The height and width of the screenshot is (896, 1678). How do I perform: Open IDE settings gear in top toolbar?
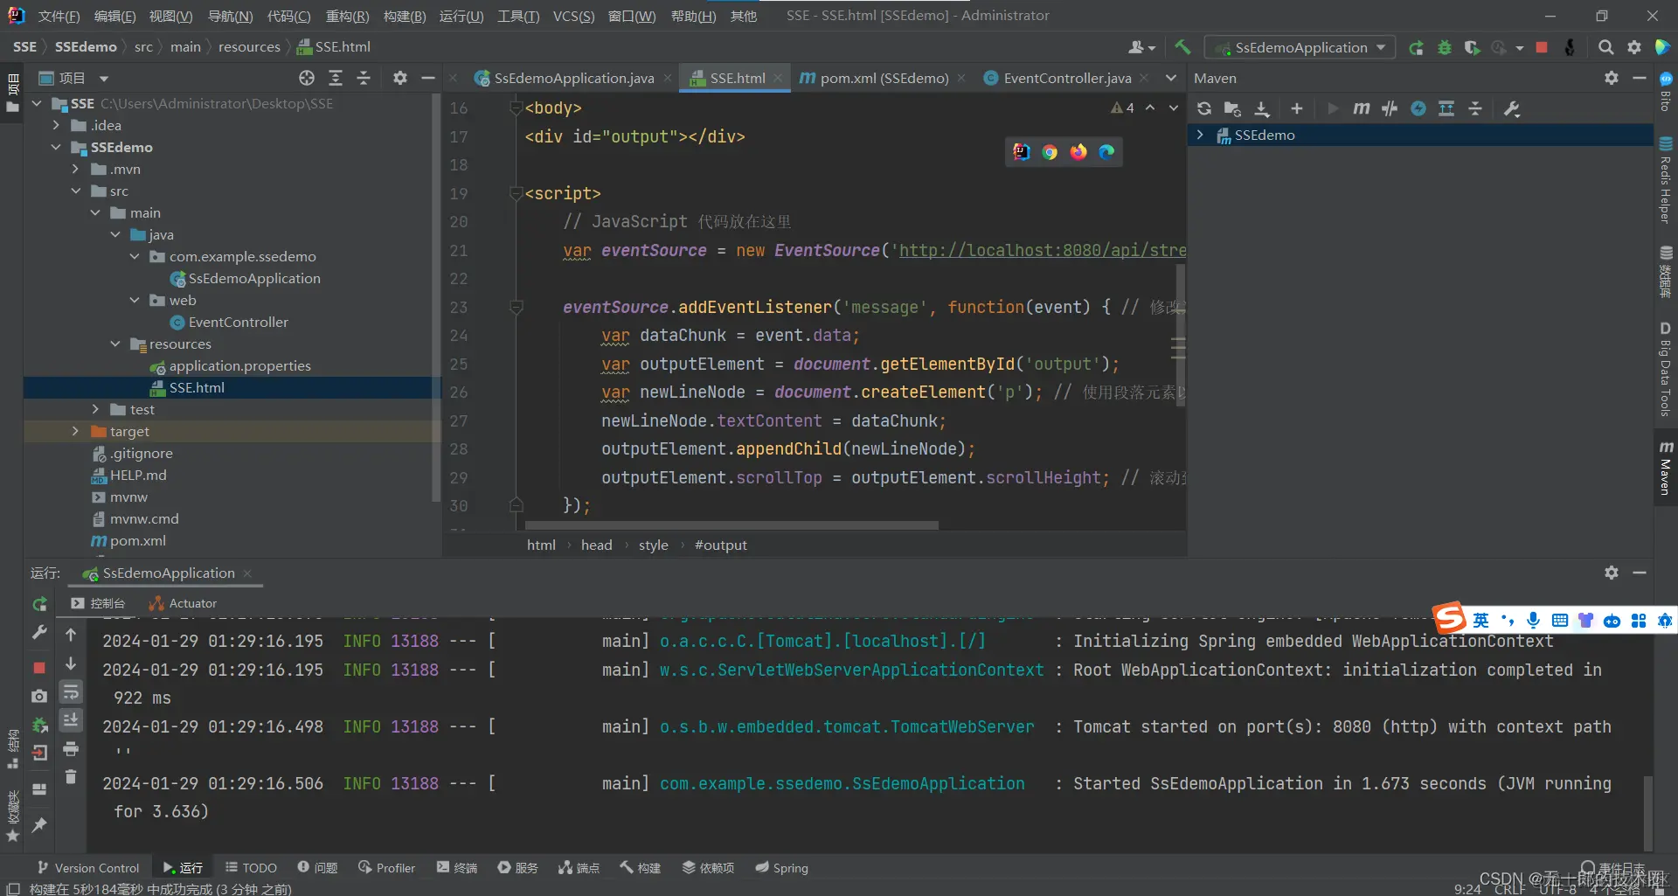coord(1633,47)
